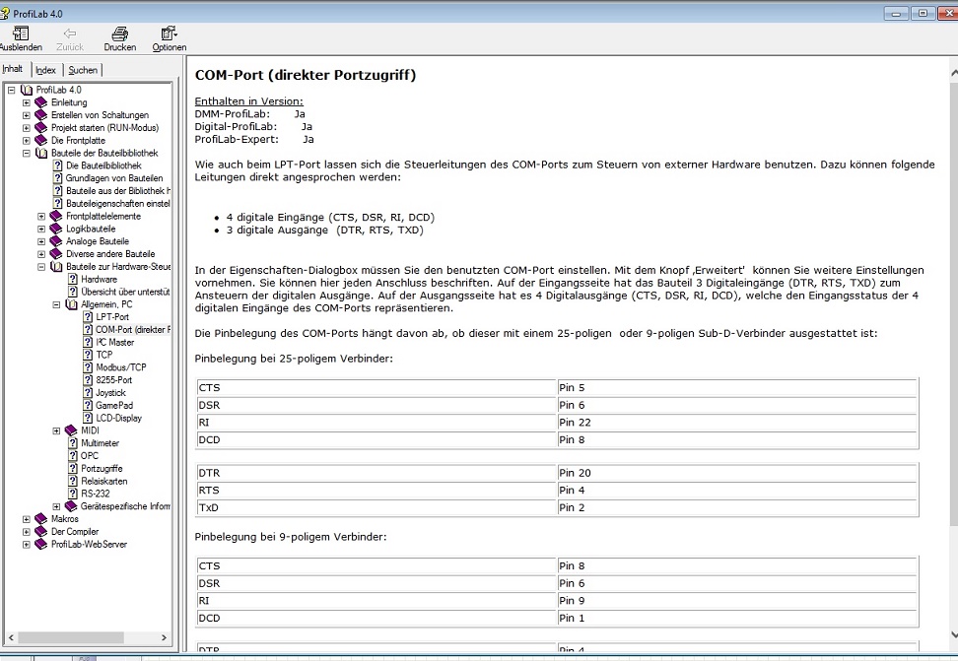Click tree scrollbar left arrow
The image size is (958, 661).
click(11, 637)
